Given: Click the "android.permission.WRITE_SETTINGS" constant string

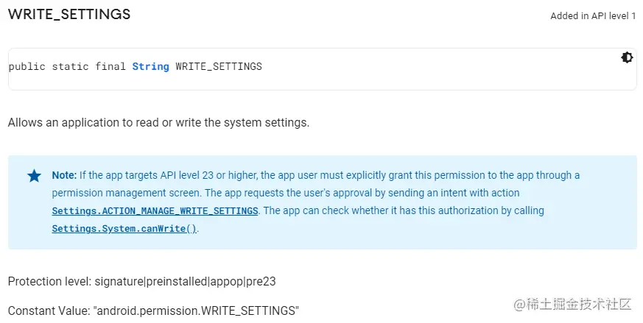Looking at the screenshot, I should (x=197, y=310).
